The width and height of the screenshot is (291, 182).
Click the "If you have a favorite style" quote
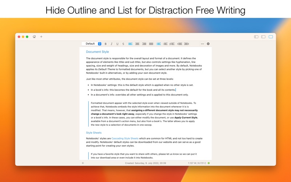click(144, 156)
